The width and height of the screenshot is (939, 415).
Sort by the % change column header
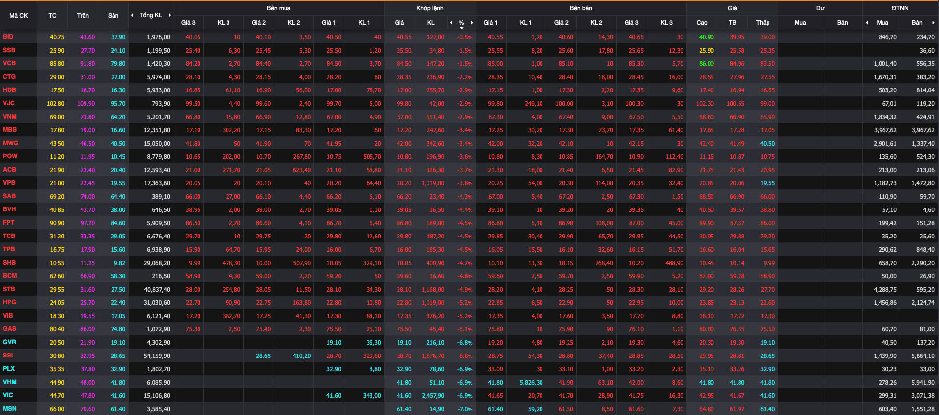461,23
